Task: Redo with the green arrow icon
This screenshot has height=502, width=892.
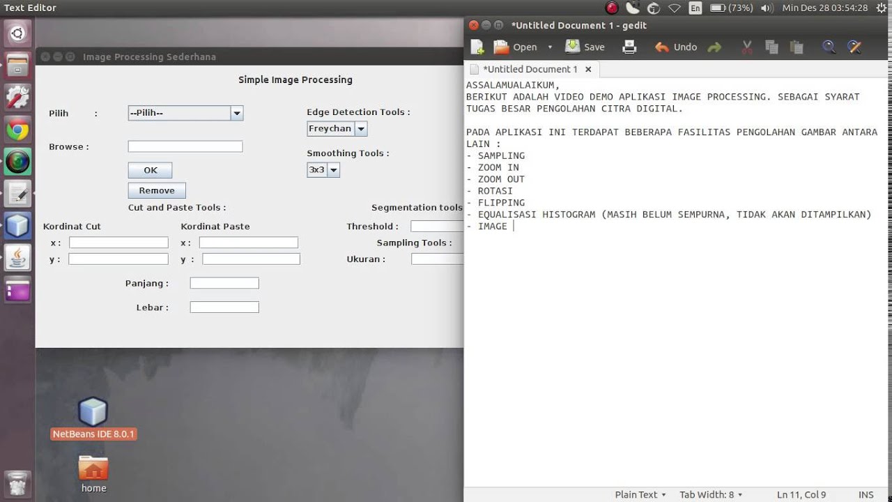Action: 714,47
